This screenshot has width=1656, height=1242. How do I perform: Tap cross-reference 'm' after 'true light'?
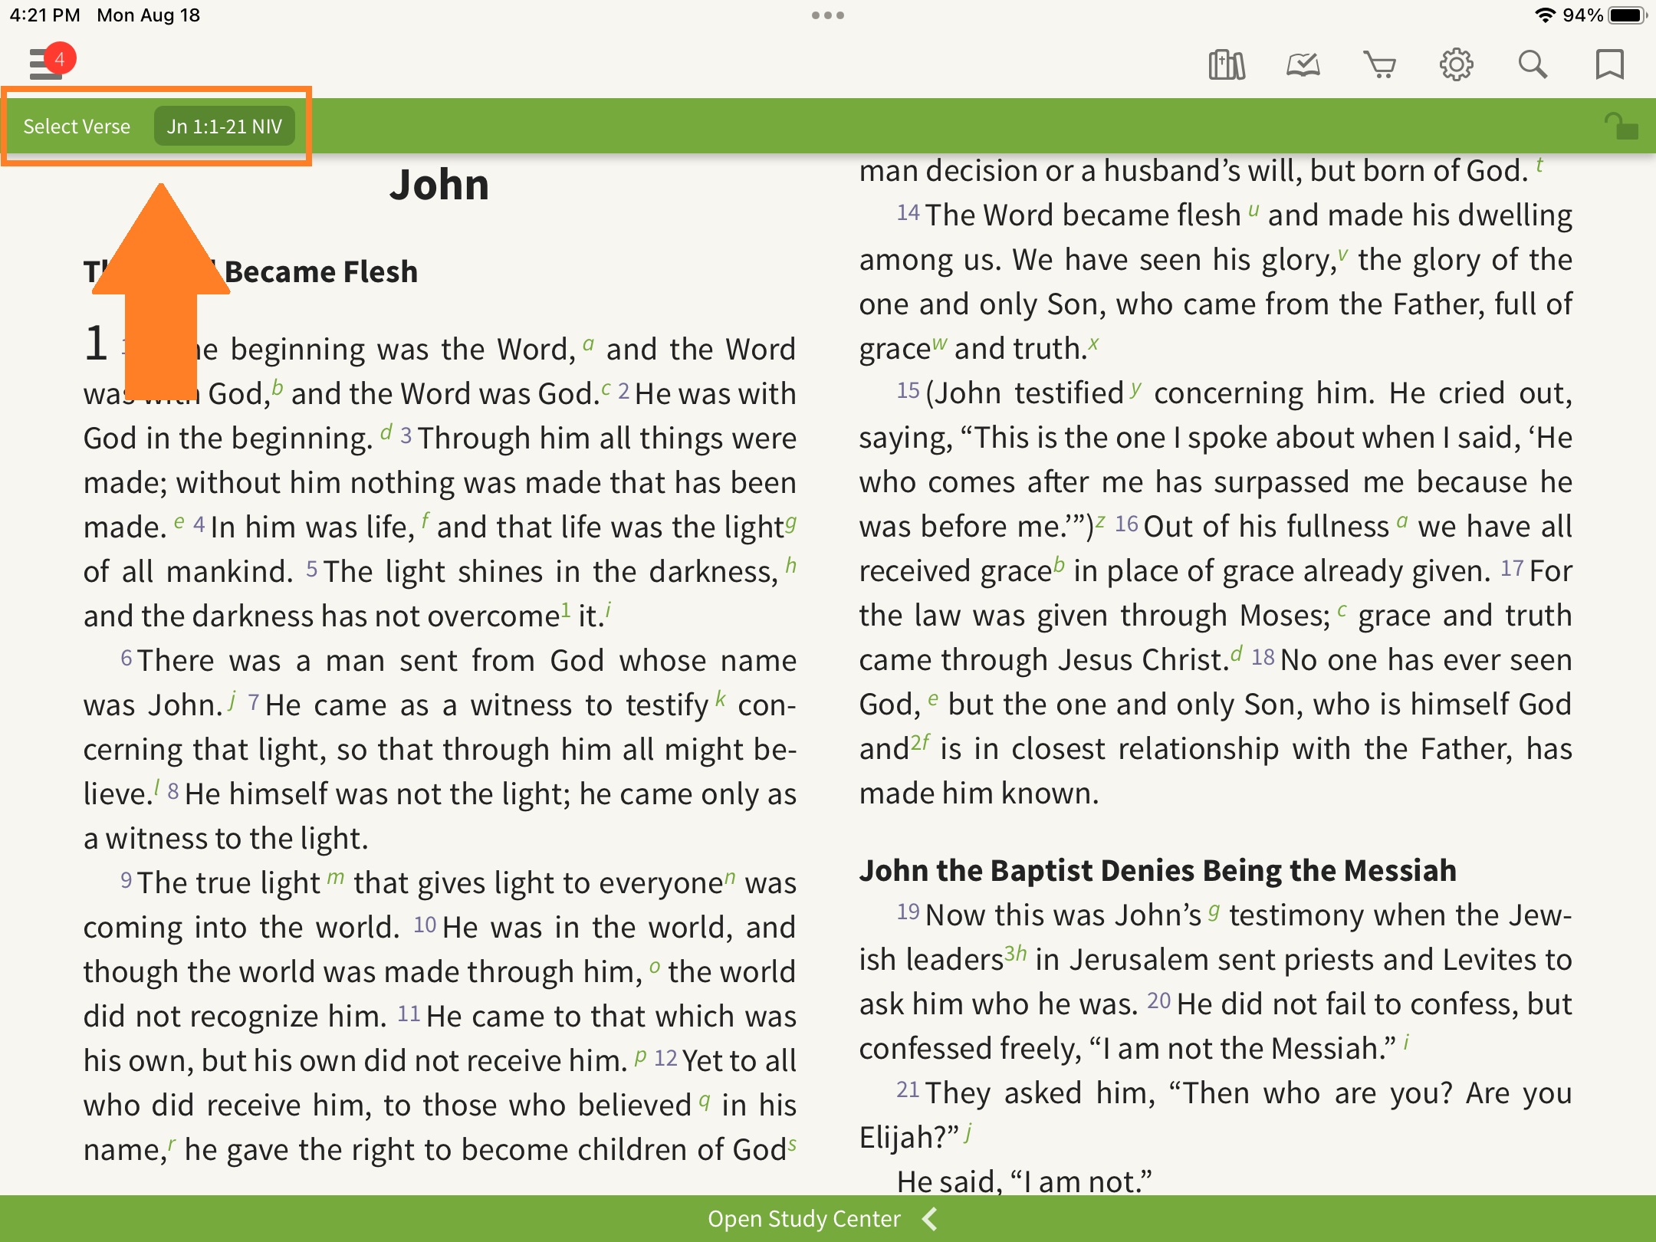336,876
